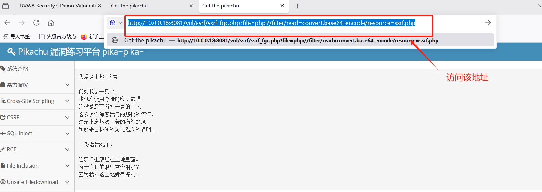Viewport: 542px width, 192px height.
Task: Open the 导入书签 bookmark import item
Action: [x=18, y=36]
